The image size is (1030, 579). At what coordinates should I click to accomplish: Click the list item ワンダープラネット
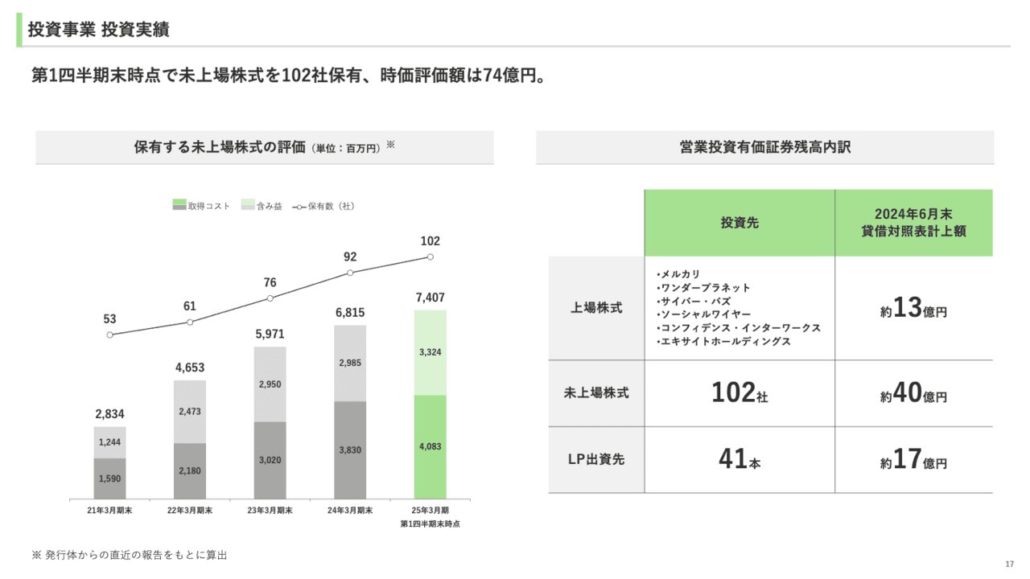pos(703,288)
